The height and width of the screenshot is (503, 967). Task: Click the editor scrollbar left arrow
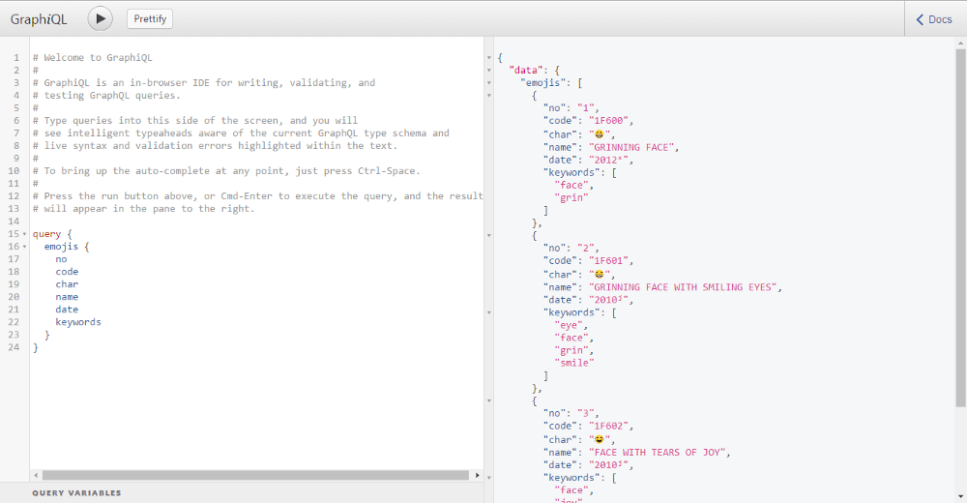(36, 475)
